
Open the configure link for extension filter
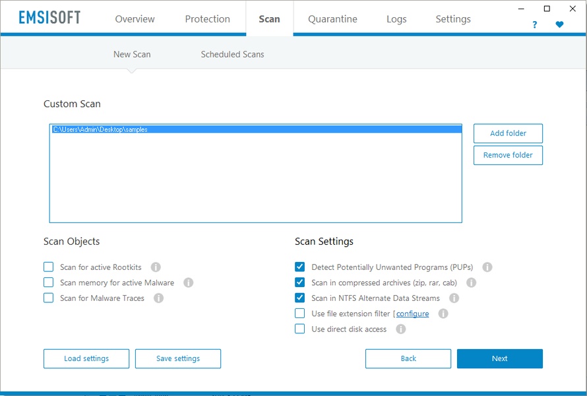pyautogui.click(x=412, y=313)
